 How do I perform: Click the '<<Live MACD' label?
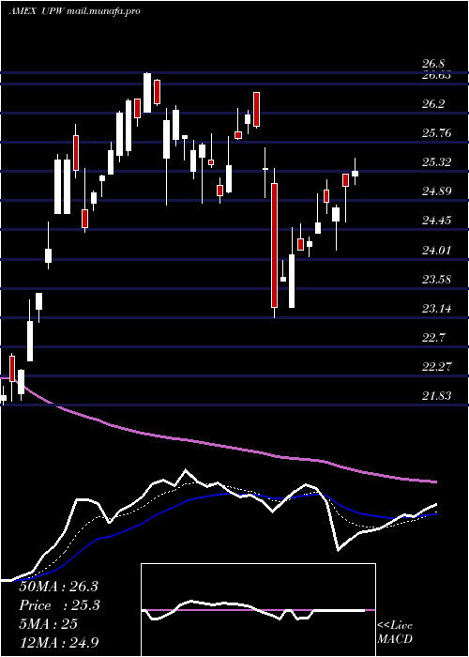[x=395, y=632]
